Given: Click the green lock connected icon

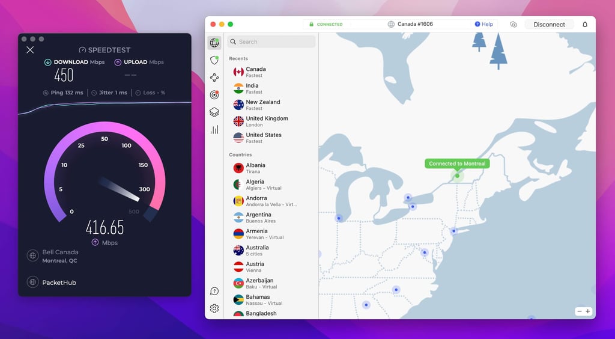Looking at the screenshot, I should [312, 24].
